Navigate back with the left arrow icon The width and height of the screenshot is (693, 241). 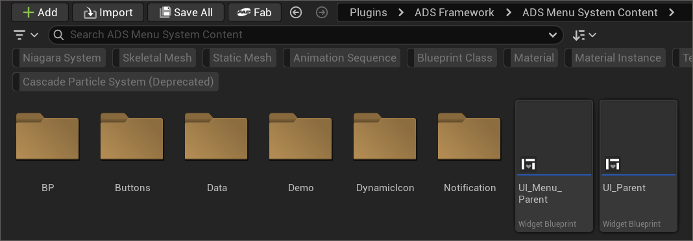pos(296,12)
